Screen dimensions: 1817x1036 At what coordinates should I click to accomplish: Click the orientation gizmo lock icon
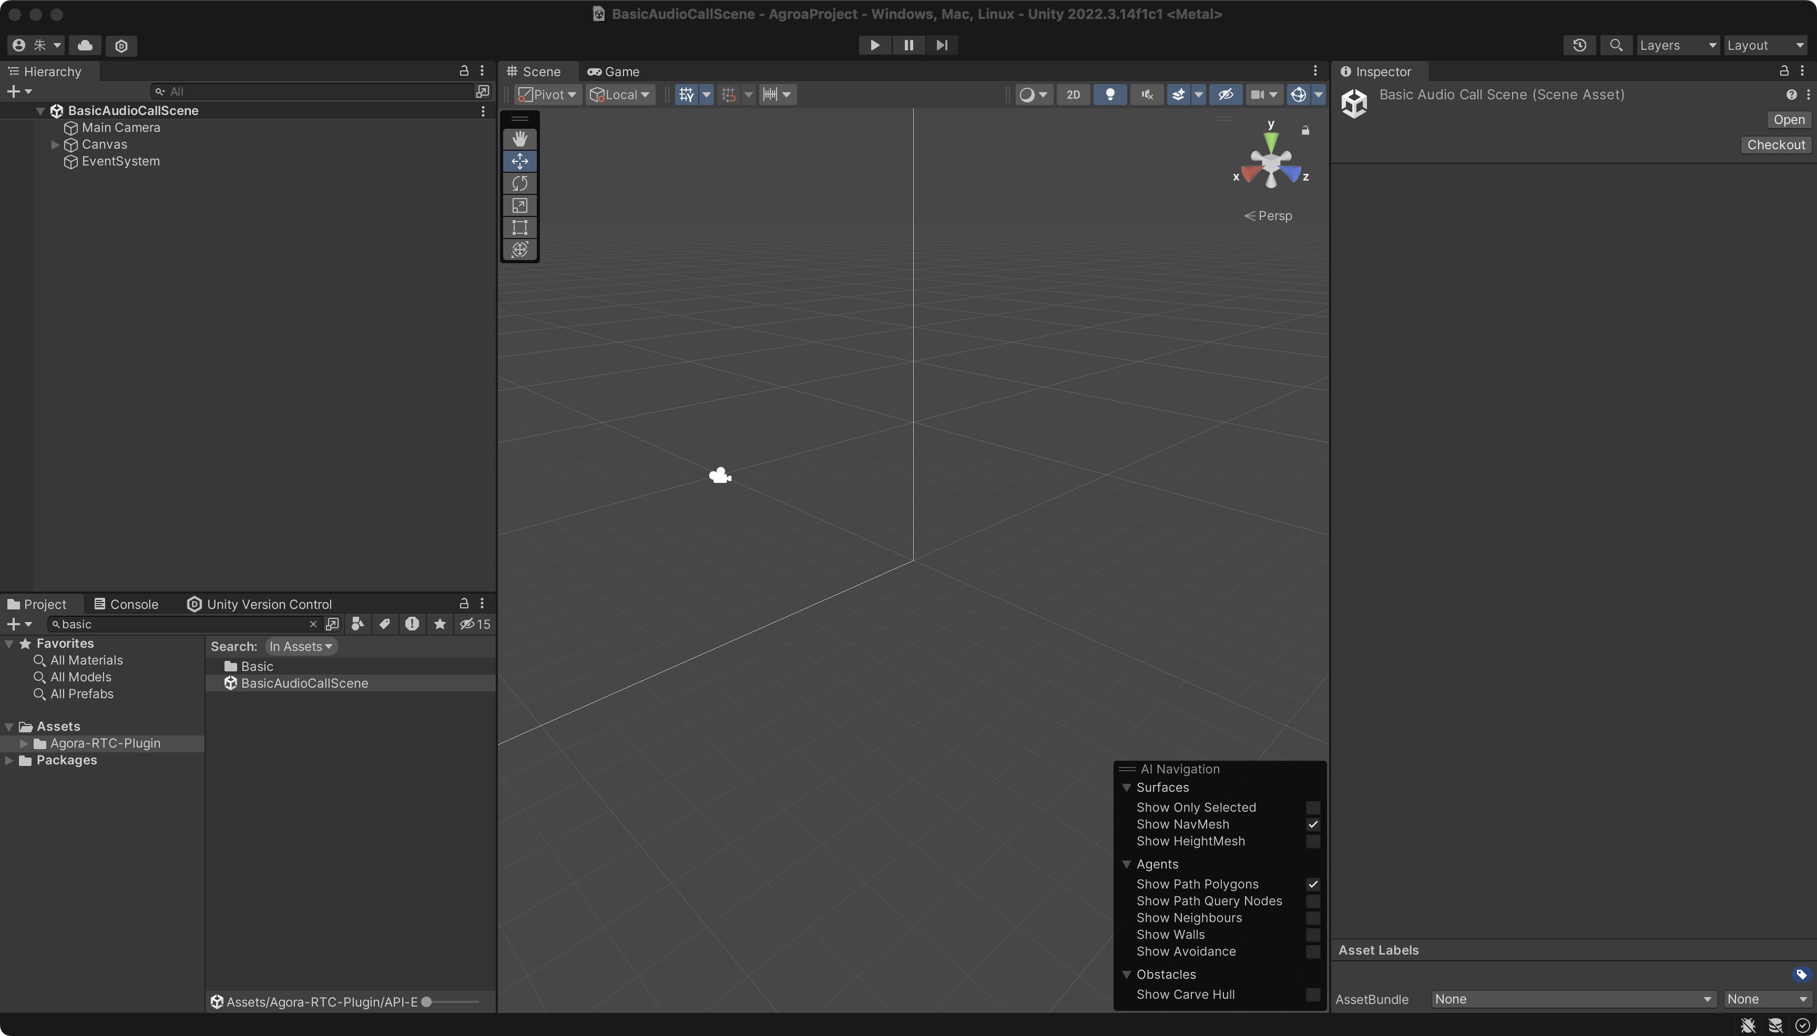(1305, 130)
